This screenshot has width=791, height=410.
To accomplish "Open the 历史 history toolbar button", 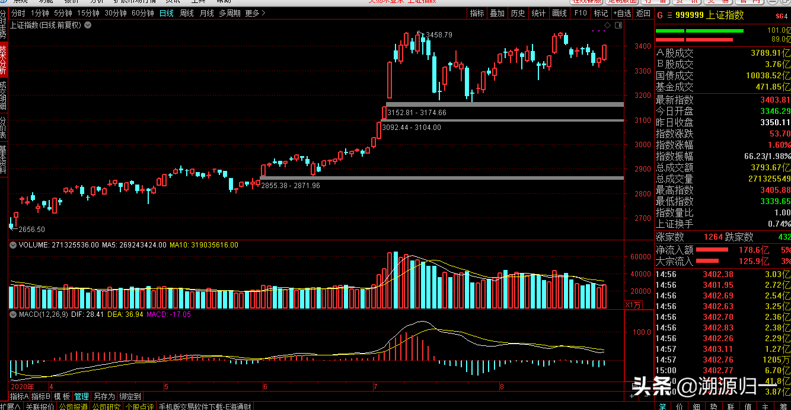I will pyautogui.click(x=518, y=13).
